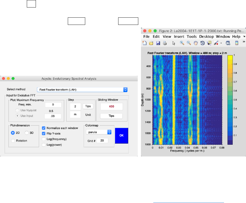Select the Zoom Out magnifier tool
This screenshot has height=203, width=246.
pyautogui.click(x=189, y=43)
